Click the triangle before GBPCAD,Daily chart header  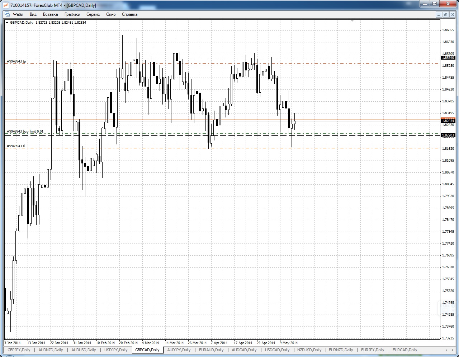(7, 23)
